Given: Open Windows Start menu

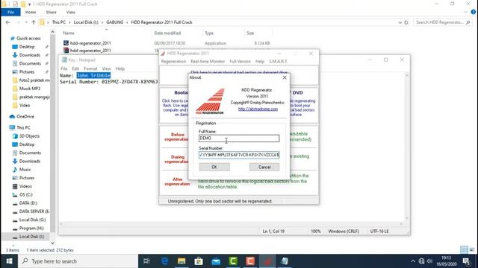Looking at the screenshot, I should coord(9,261).
